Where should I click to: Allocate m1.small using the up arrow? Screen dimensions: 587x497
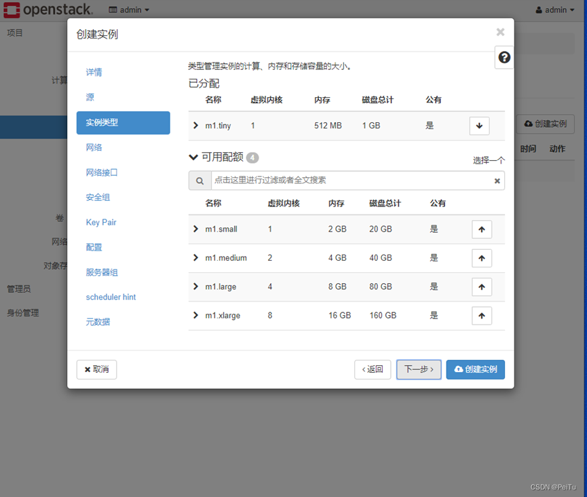click(482, 229)
